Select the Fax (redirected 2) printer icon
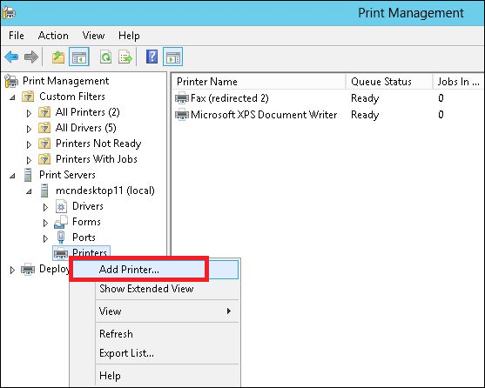Screen dimensions: 485x388 [x=182, y=98]
